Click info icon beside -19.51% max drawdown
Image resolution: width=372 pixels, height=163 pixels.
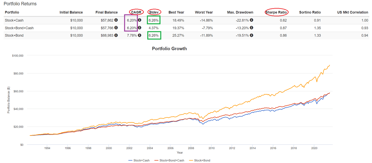(x=251, y=35)
